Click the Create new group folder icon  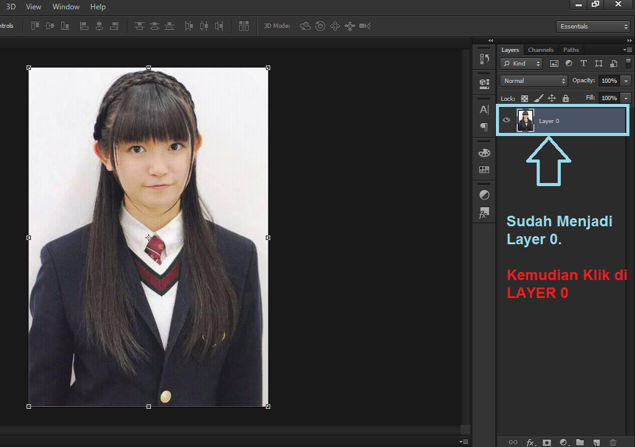580,442
